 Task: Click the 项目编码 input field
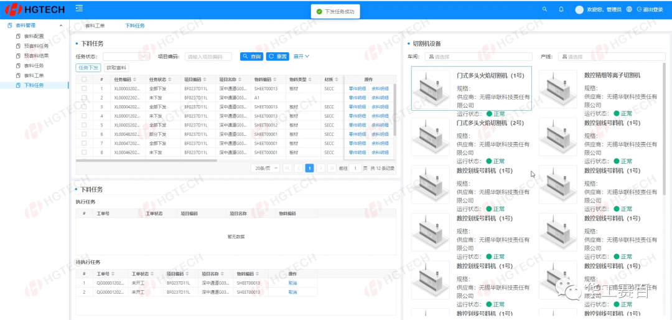(x=208, y=57)
